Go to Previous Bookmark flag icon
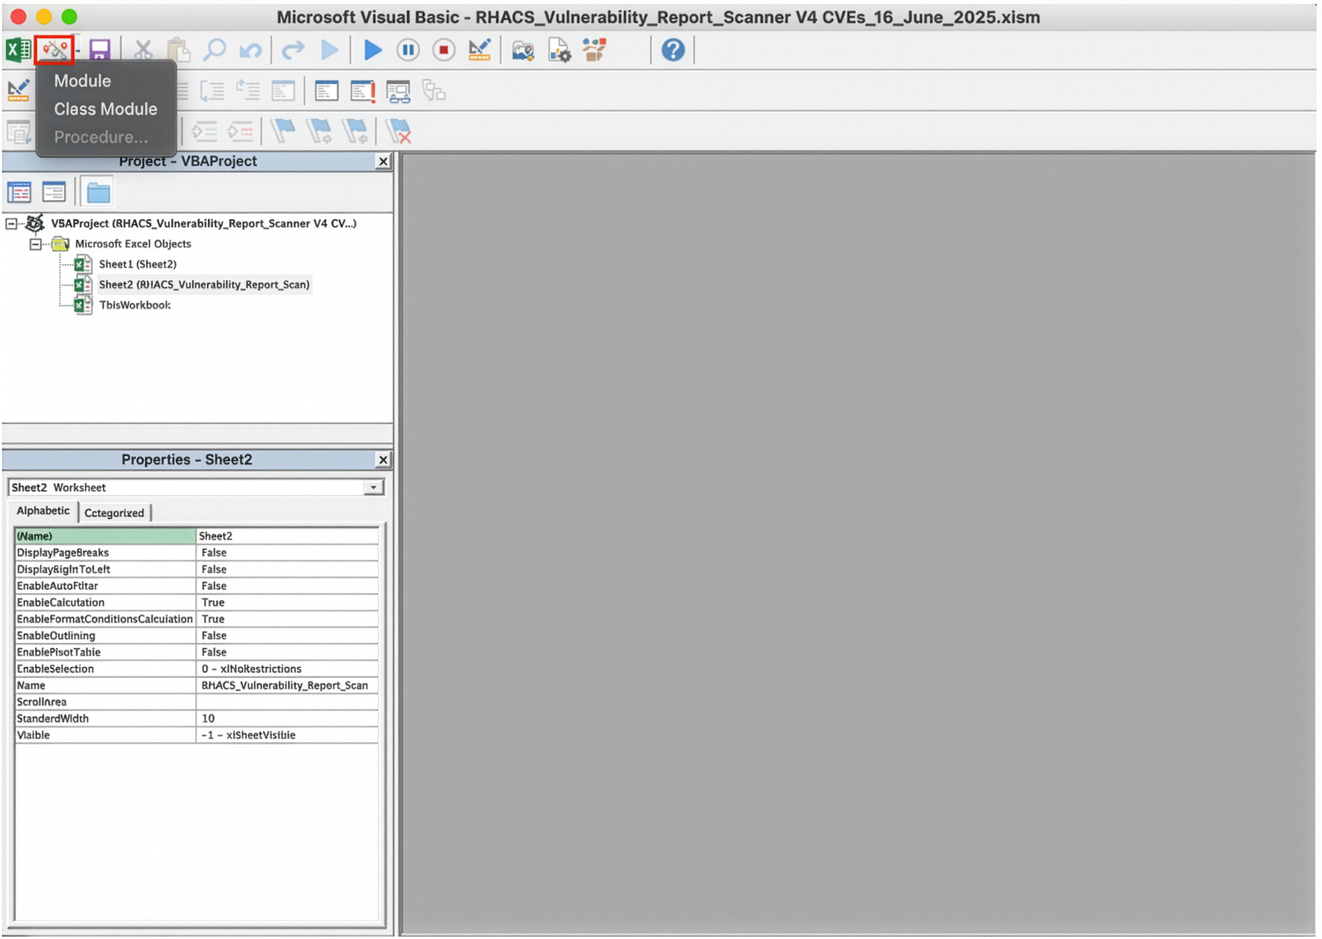 click(x=355, y=131)
